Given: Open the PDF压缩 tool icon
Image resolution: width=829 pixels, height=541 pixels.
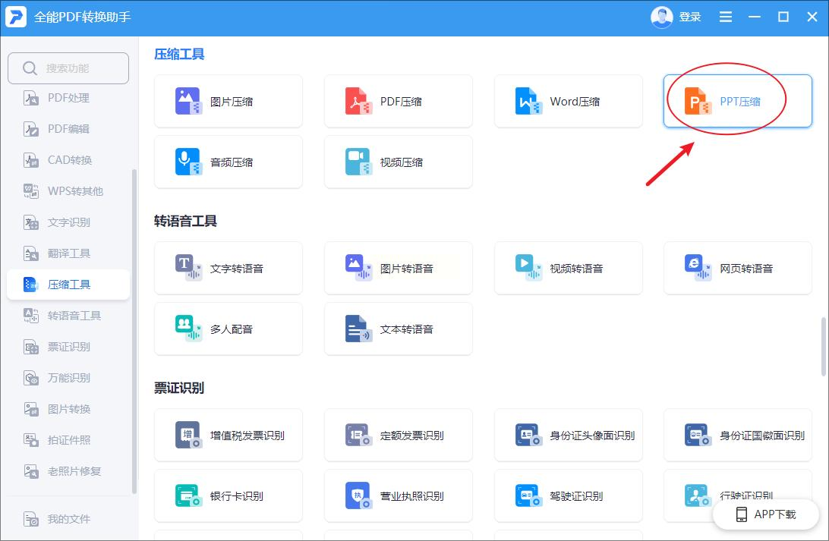Looking at the screenshot, I should [358, 101].
